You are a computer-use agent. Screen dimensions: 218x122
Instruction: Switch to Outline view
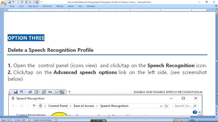click(x=184, y=120)
